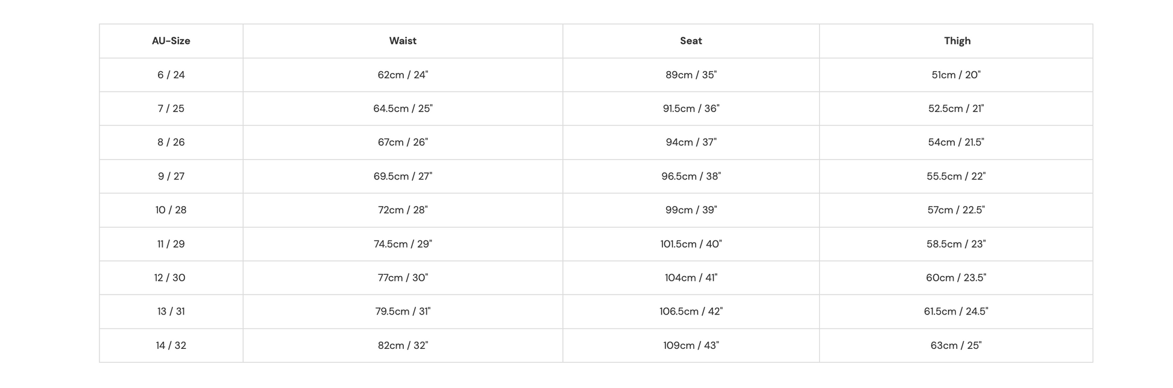Select the 12 / 30 size cell

click(x=171, y=278)
